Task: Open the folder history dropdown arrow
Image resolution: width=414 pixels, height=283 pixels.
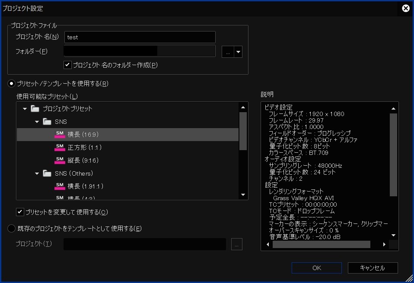Action: (x=238, y=52)
